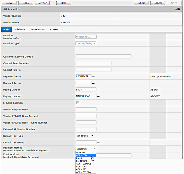This screenshot has height=174, width=184.
Task: Go to the Status tab
Action: pos(54,29)
